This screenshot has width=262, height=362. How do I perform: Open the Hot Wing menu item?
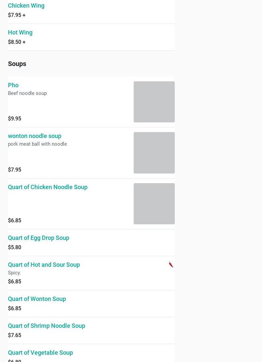click(x=20, y=33)
